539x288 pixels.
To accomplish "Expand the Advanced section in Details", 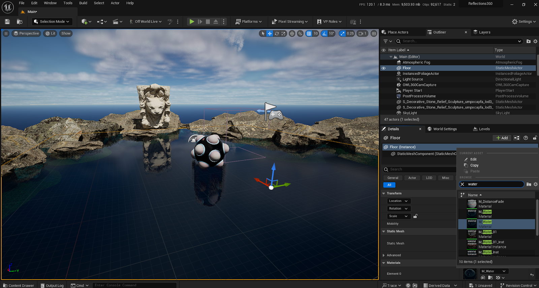I will (x=384, y=255).
